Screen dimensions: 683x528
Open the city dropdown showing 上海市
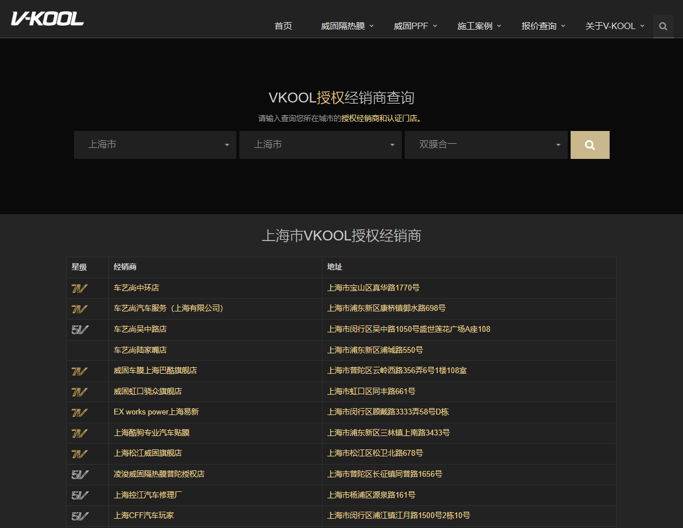[x=320, y=145]
